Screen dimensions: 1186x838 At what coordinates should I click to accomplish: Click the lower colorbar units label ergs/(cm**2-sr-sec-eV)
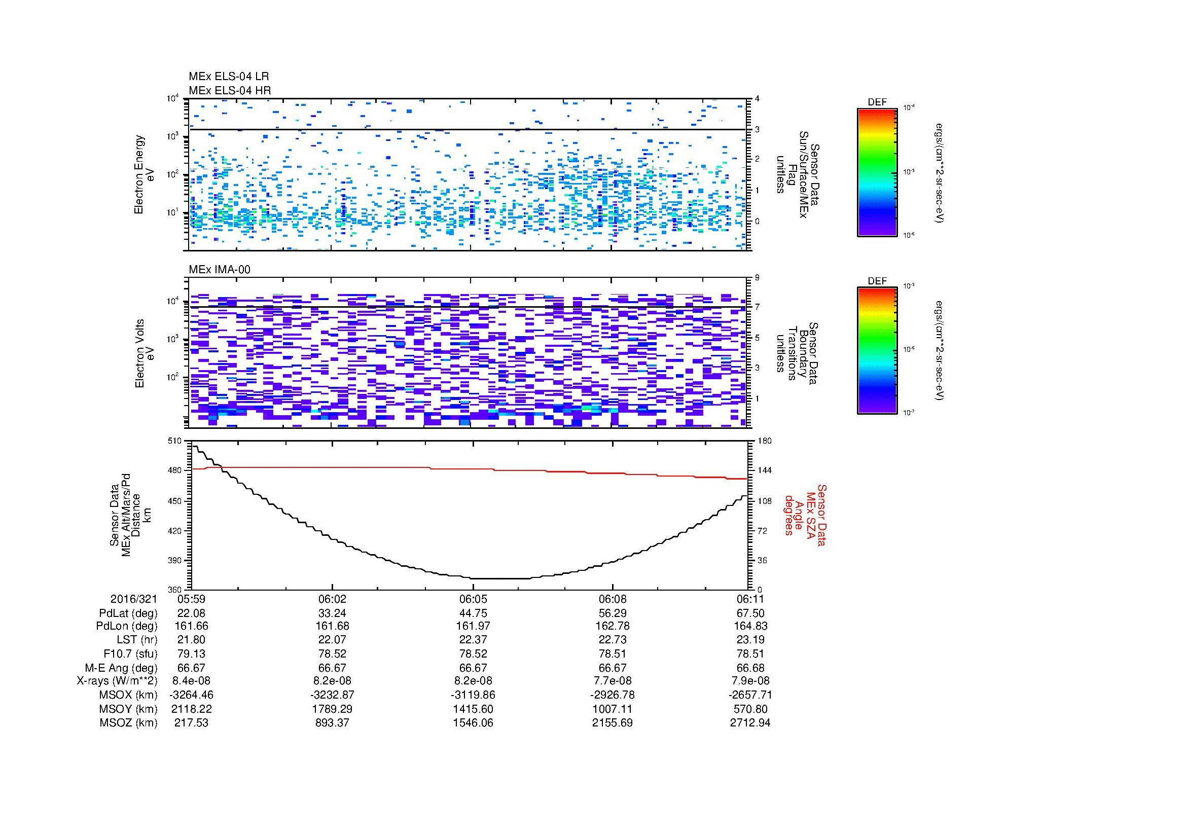coord(939,351)
